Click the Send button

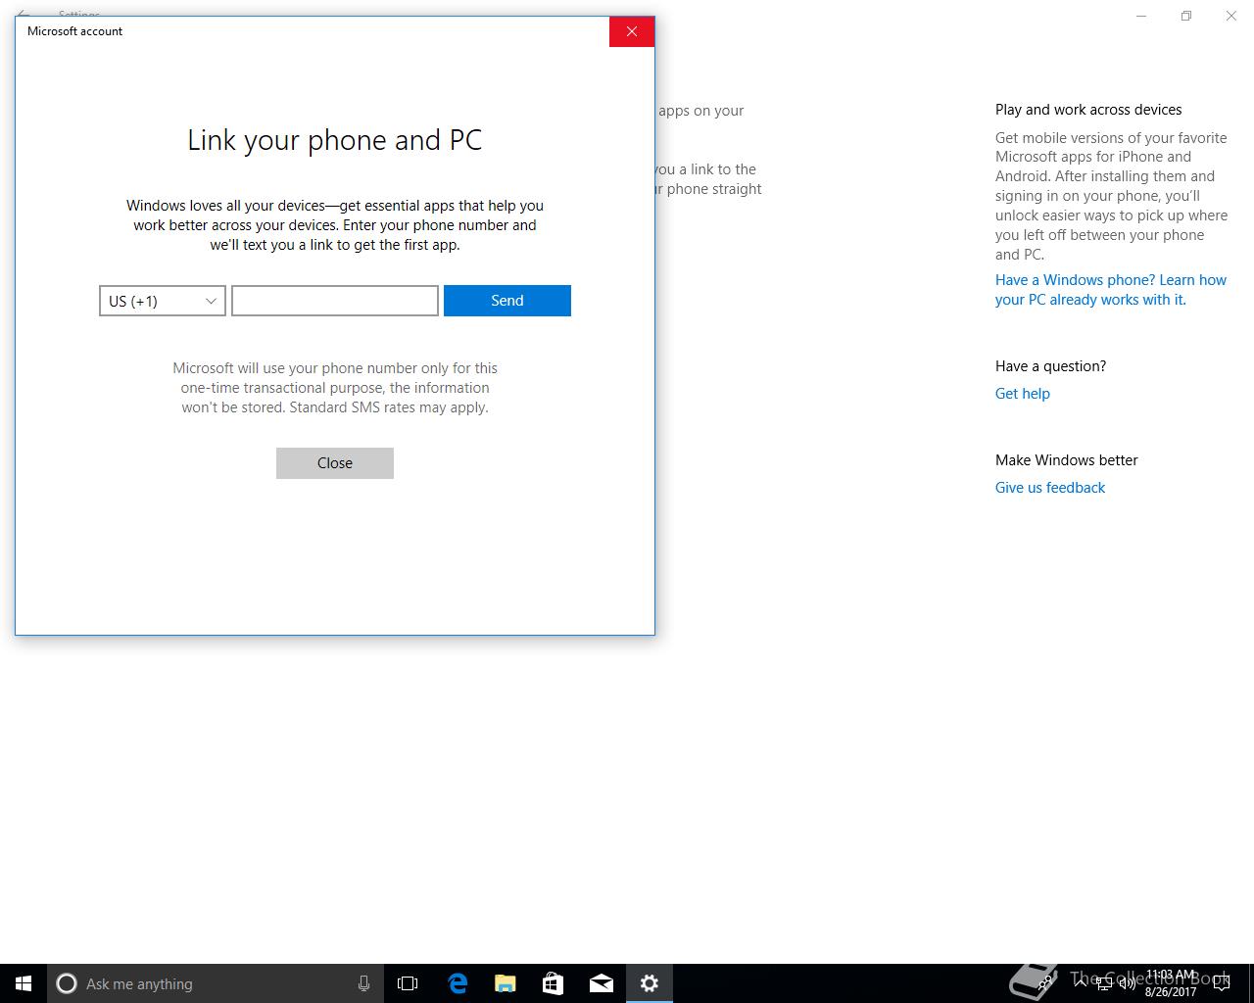point(507,301)
